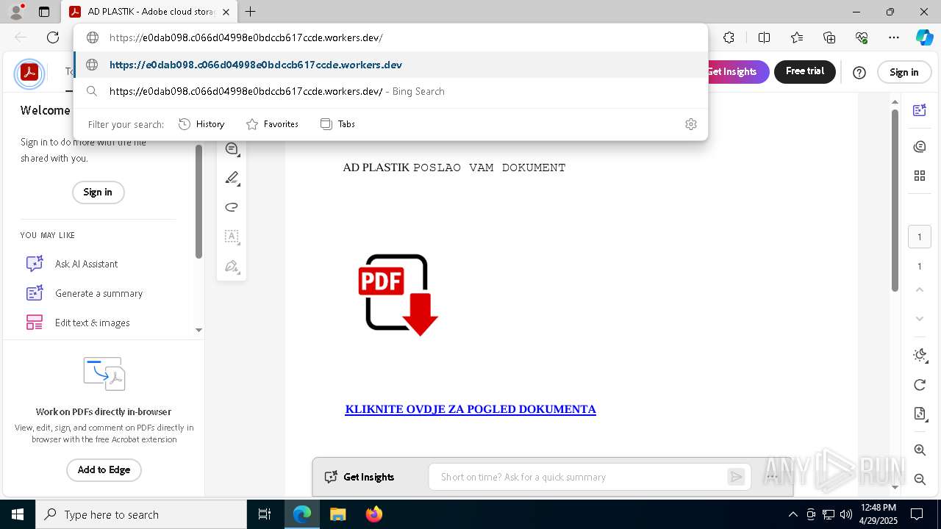Click the left panel scrollbar

(198, 201)
